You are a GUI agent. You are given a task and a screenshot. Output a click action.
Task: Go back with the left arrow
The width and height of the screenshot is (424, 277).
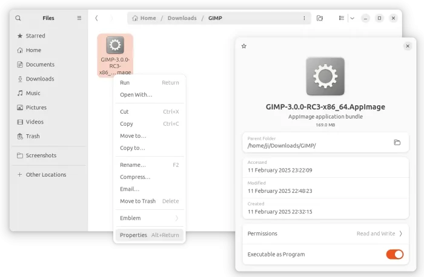coord(96,18)
